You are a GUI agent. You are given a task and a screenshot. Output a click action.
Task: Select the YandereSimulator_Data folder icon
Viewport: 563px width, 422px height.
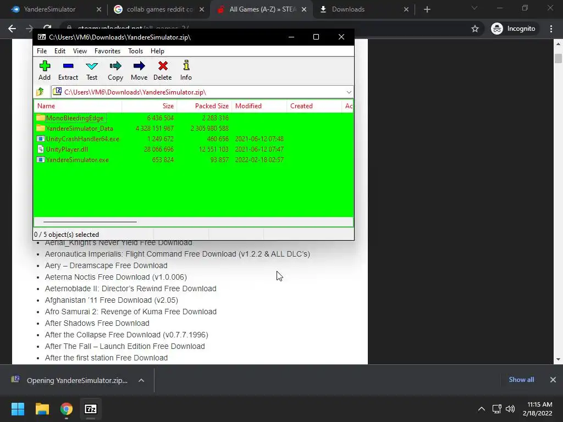tap(40, 128)
